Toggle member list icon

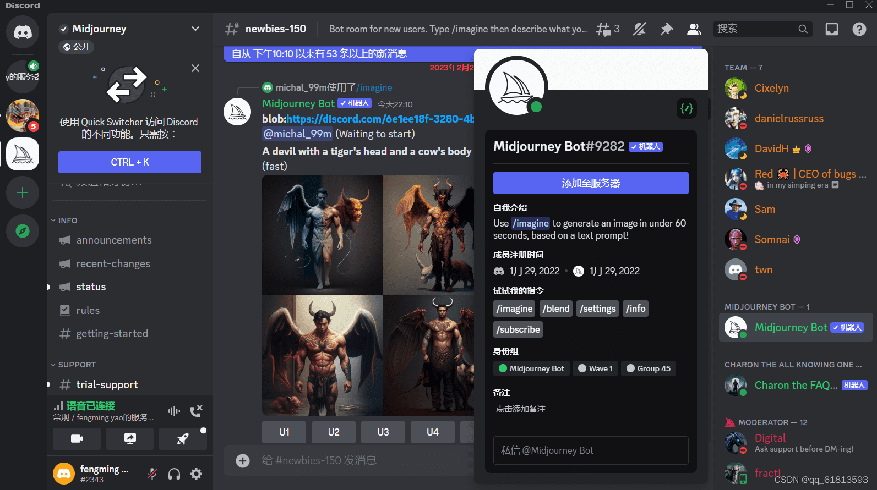pos(694,29)
